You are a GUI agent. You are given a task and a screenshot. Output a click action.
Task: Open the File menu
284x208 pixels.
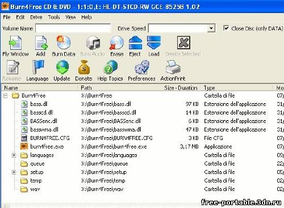pyautogui.click(x=7, y=17)
